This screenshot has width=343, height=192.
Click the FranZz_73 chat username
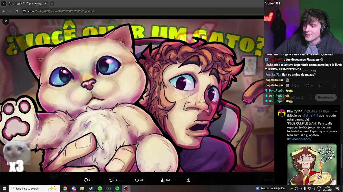tap(273, 75)
